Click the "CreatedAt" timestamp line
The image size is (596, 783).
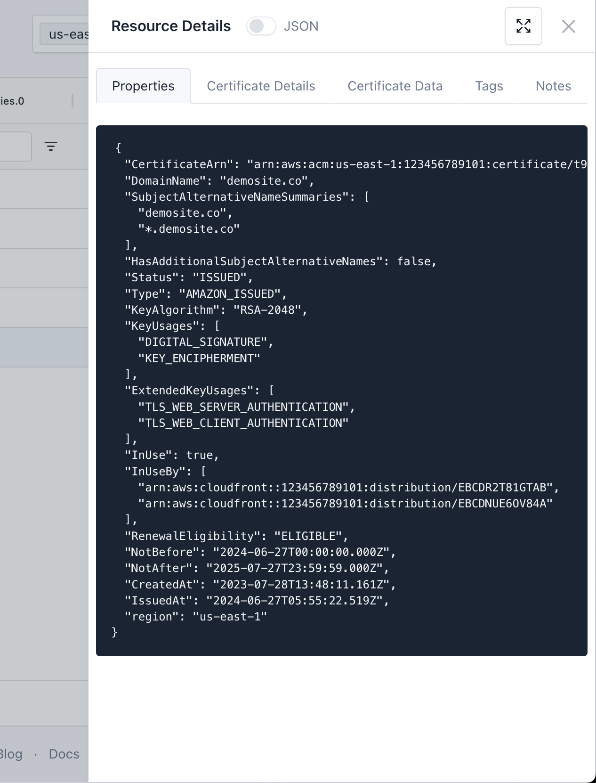tap(260, 585)
